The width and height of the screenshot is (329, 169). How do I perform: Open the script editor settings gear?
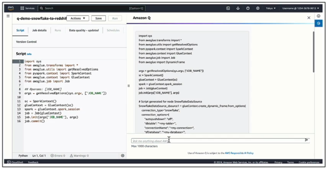pos(123,156)
